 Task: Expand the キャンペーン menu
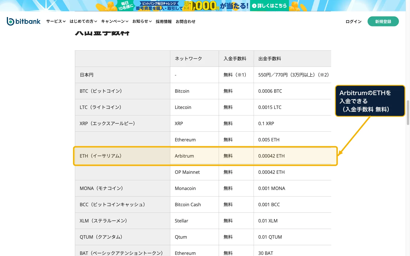point(115,21)
